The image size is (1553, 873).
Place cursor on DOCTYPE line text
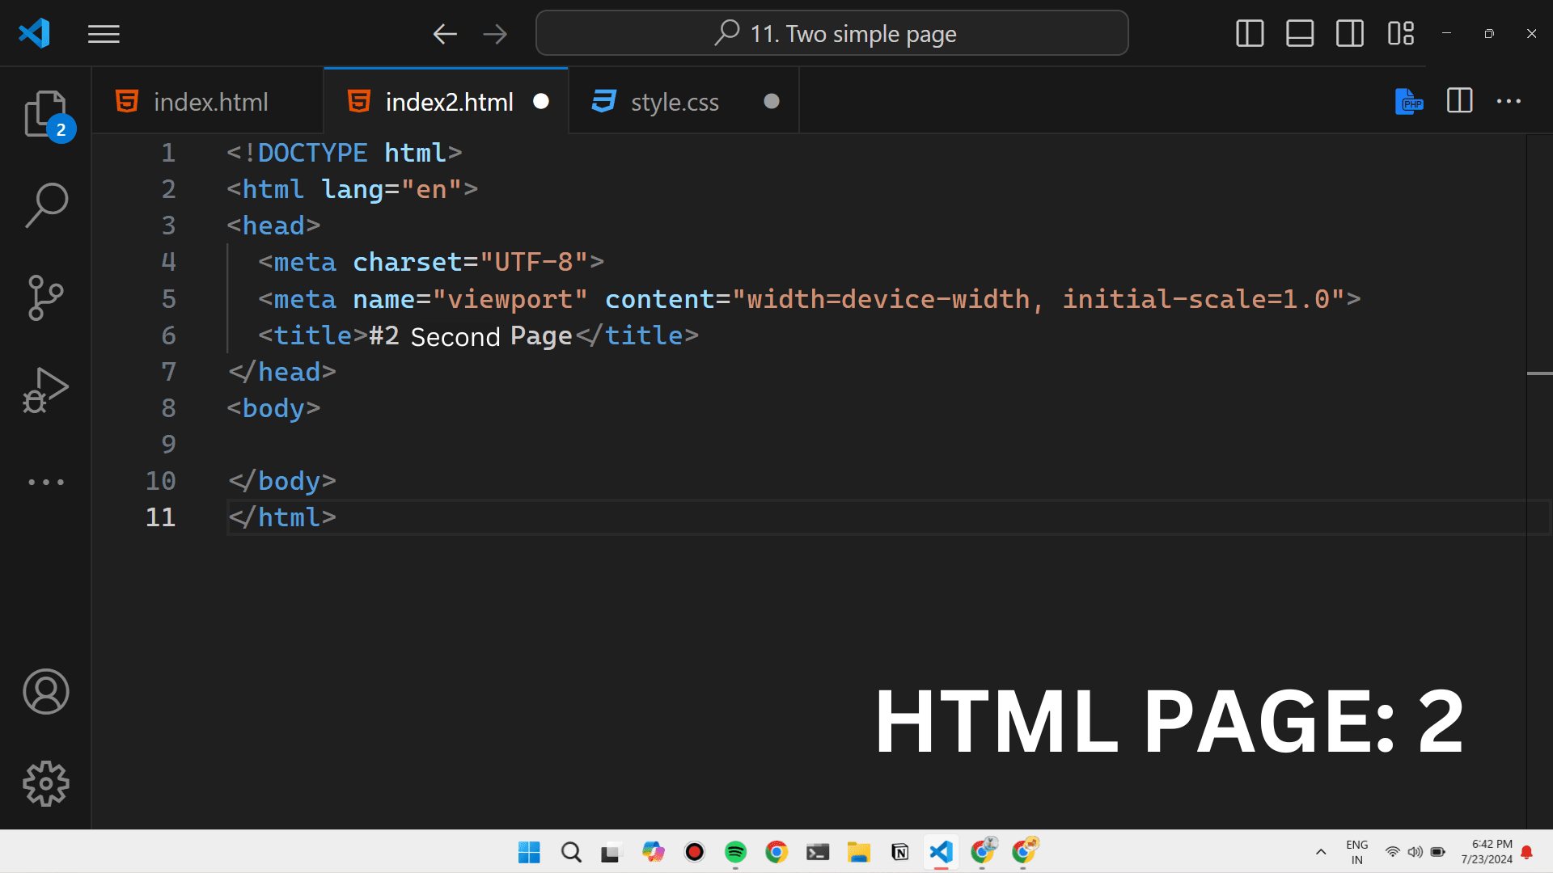[345, 153]
